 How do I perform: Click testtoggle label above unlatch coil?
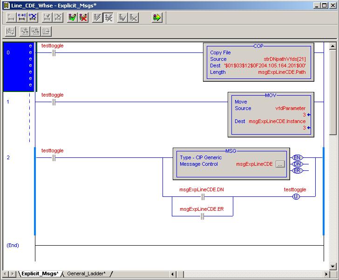click(295, 189)
